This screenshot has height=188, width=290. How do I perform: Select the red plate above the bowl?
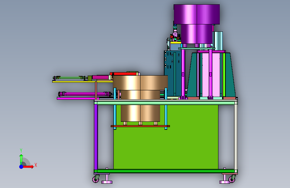coord(125,74)
